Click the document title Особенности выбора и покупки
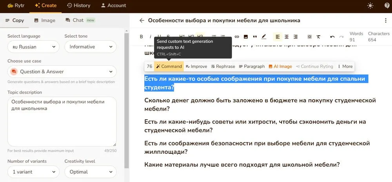 click(224, 20)
